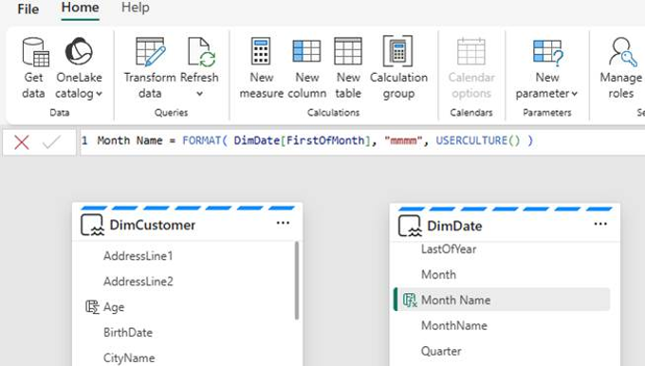Create a New table
This screenshot has height=366, width=645.
coord(348,68)
